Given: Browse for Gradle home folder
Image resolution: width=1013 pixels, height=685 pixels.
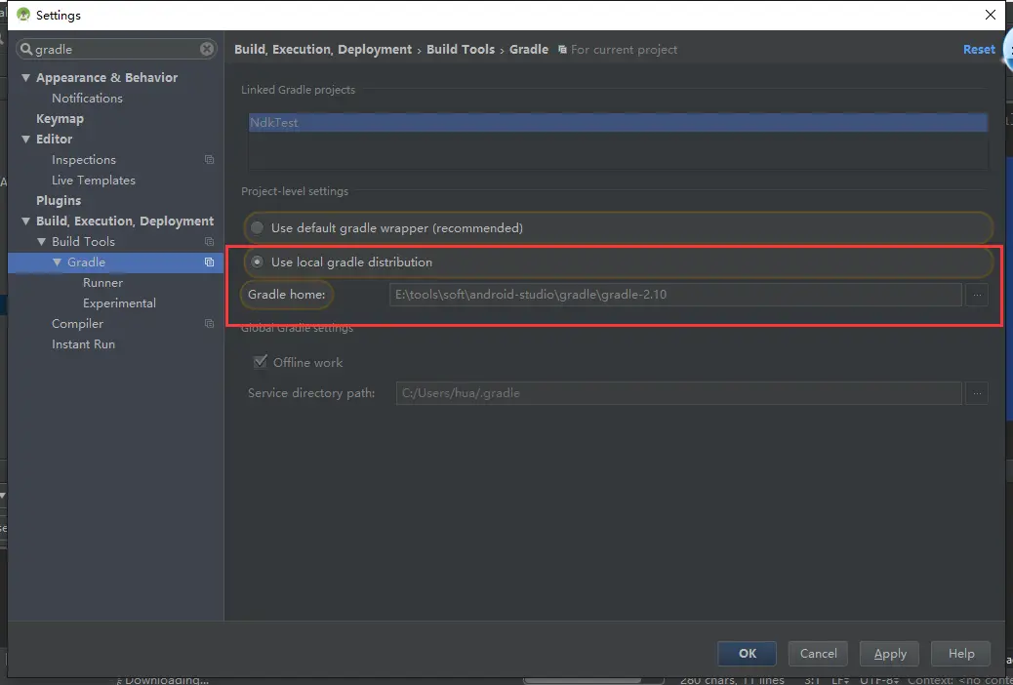Looking at the screenshot, I should (x=977, y=295).
